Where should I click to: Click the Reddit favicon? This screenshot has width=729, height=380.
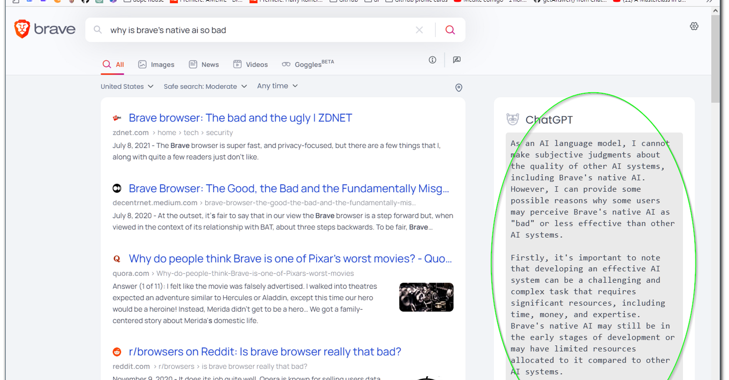[117, 352]
